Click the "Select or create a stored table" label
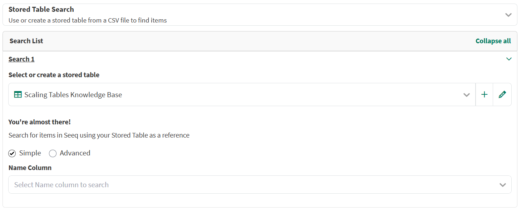Image resolution: width=521 pixels, height=209 pixels. [x=54, y=75]
